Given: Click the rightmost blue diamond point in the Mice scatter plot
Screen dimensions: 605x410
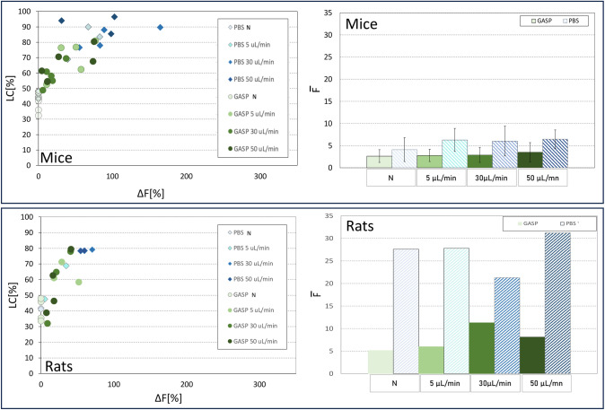Looking at the screenshot, I should pos(161,27).
